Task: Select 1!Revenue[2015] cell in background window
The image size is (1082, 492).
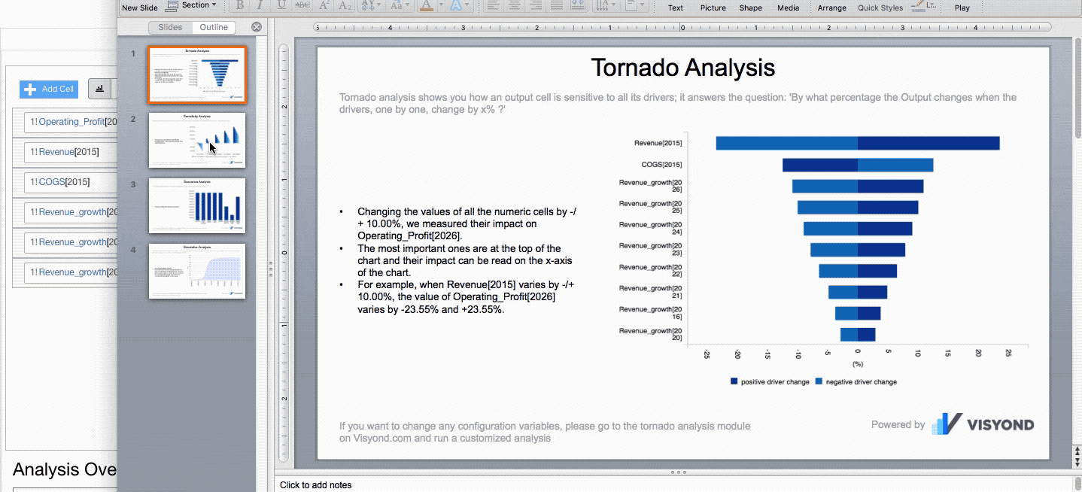Action: pos(71,152)
